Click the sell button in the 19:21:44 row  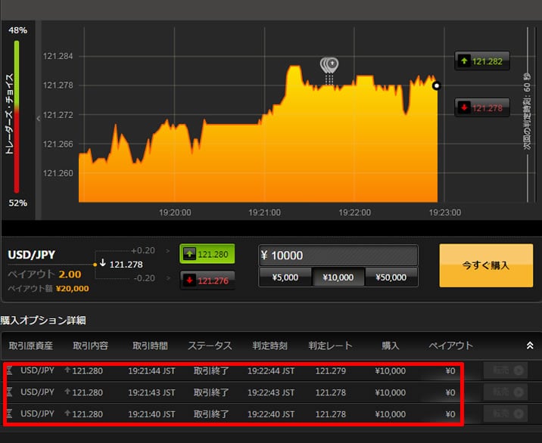[x=506, y=370]
